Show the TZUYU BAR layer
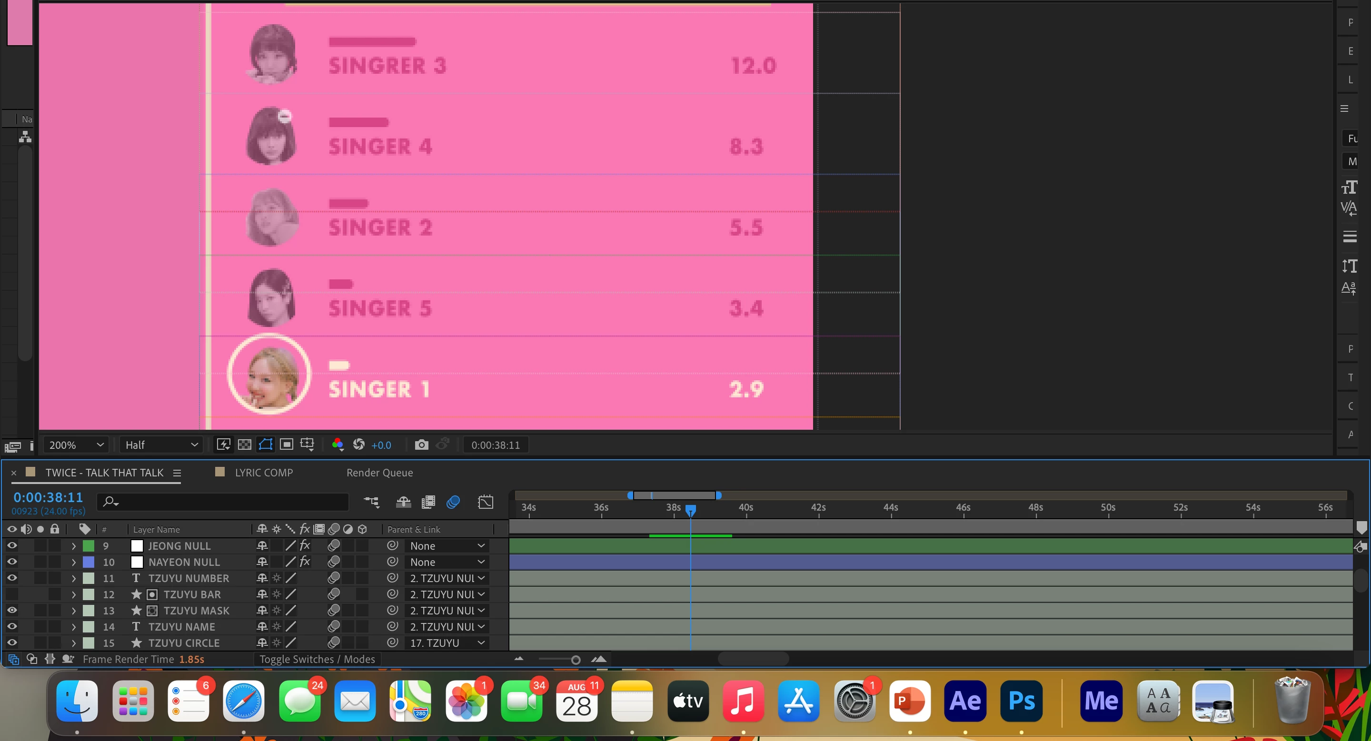 12,594
